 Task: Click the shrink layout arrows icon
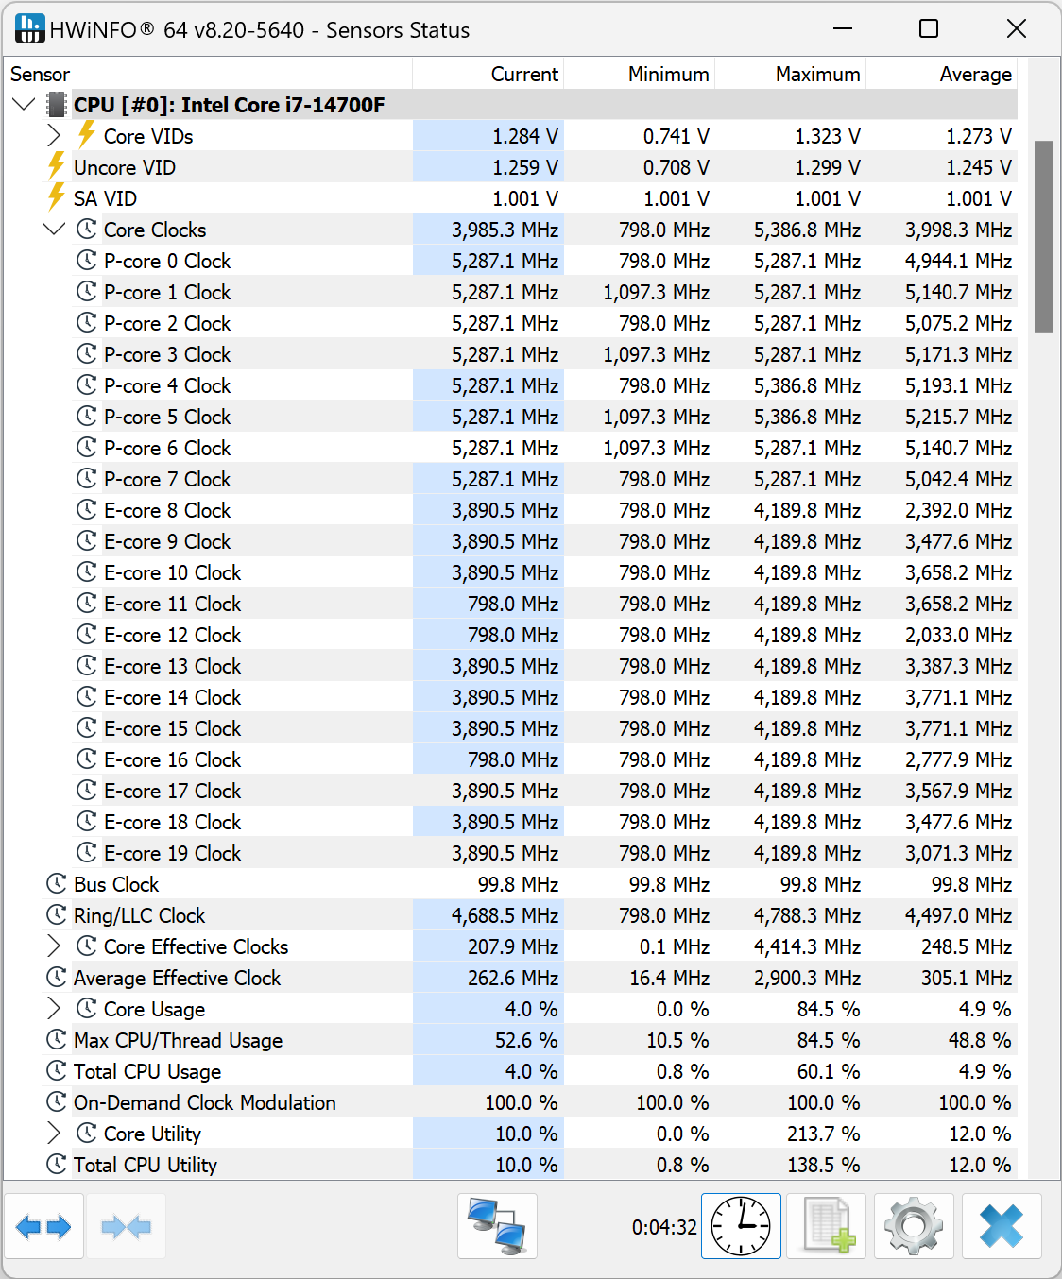[126, 1226]
